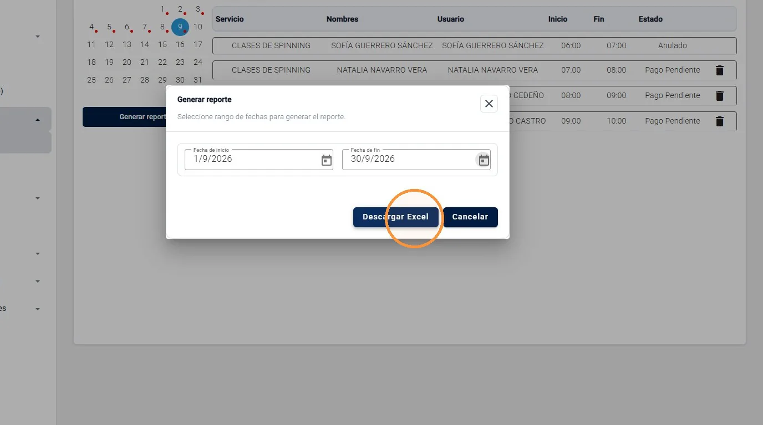763x425 pixels.
Task: Select the Anulado status cell
Action: [673, 45]
